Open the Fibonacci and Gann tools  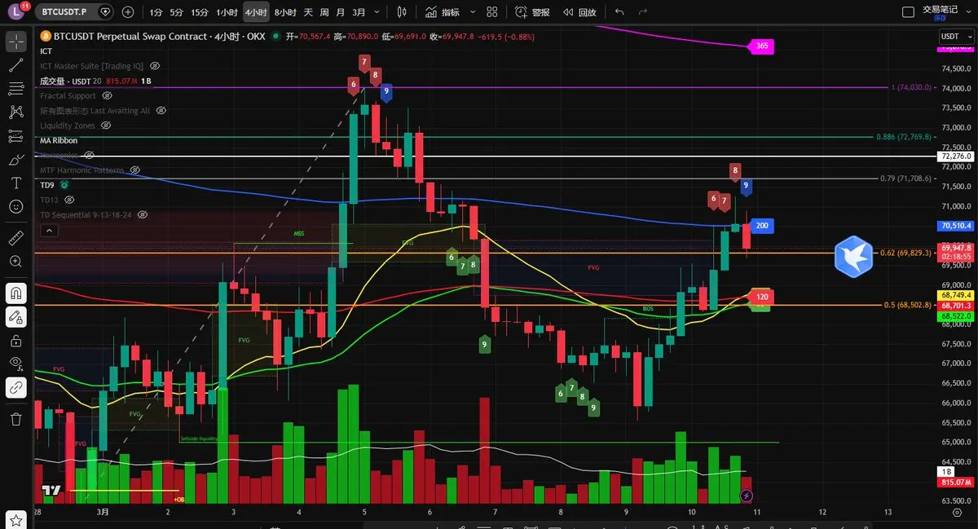tap(15, 89)
